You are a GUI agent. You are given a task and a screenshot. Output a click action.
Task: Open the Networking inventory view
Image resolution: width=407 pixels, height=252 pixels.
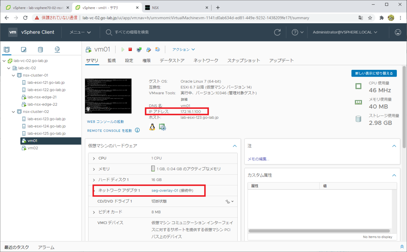[x=57, y=50]
